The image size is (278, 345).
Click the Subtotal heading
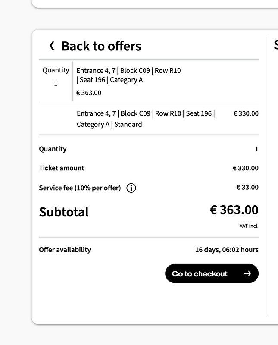pos(64,212)
